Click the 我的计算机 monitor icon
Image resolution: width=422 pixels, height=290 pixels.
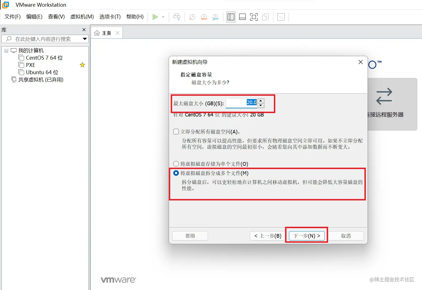pos(14,51)
